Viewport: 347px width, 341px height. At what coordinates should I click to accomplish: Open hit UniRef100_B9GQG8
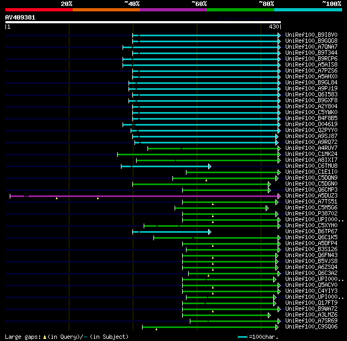(311, 41)
